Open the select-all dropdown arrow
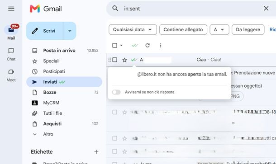The image size is (276, 164). coord(121,45)
